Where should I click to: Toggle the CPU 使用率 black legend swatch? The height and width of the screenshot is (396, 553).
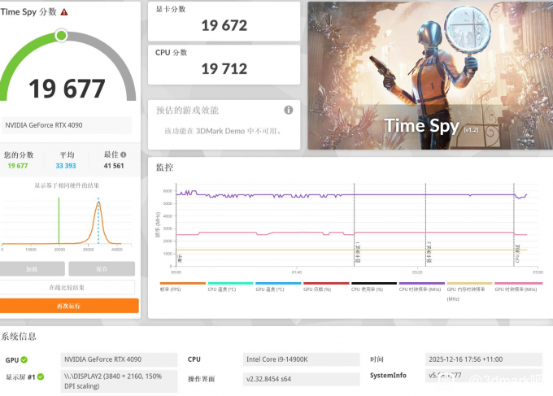[374, 283]
